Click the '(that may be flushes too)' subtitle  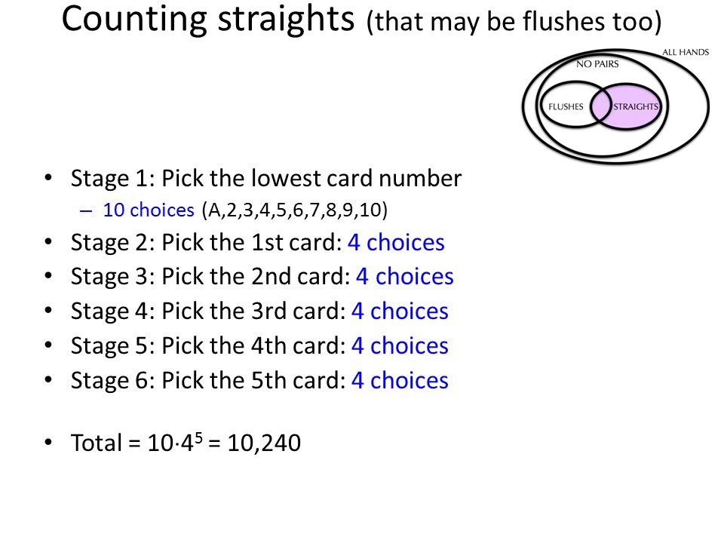click(514, 22)
